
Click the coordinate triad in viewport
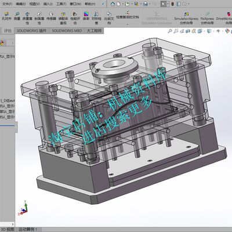click(x=23, y=208)
